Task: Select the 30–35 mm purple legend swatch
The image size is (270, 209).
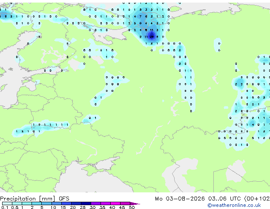Action: coord(96,203)
